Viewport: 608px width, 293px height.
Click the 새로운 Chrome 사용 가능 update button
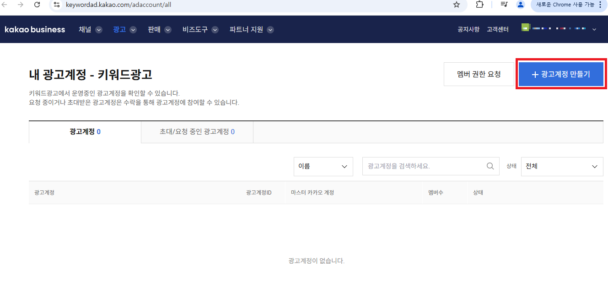[x=569, y=5]
